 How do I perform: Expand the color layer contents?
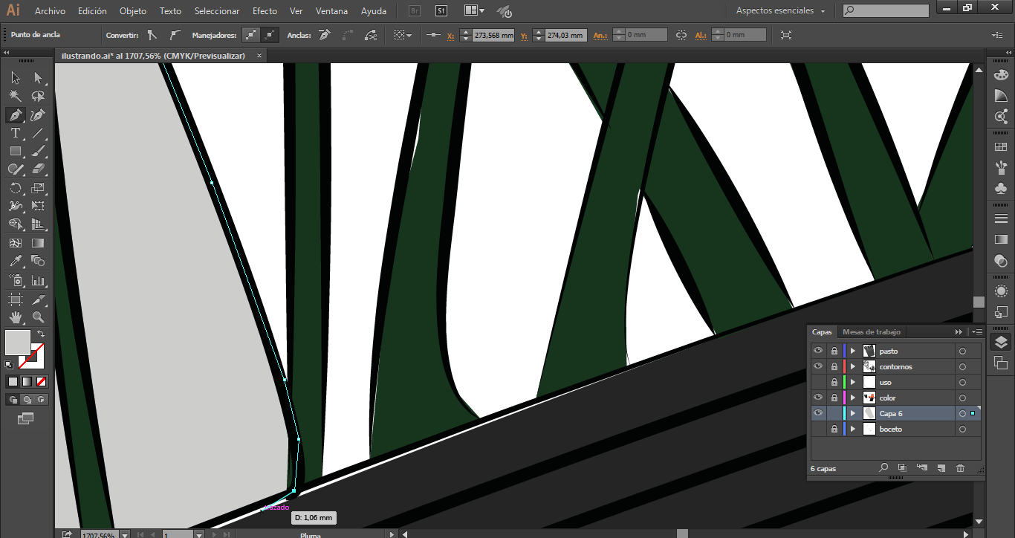[x=853, y=398]
